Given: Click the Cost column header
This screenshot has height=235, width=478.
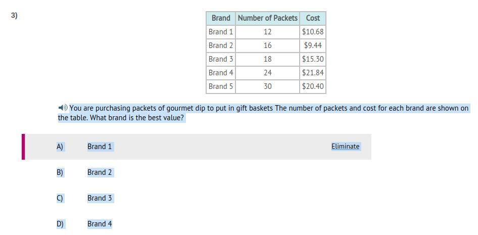Looking at the screenshot, I should click(x=313, y=18).
